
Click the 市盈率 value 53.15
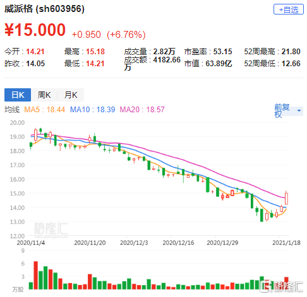[x=222, y=52]
